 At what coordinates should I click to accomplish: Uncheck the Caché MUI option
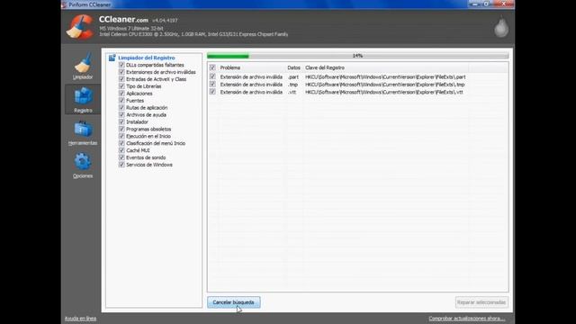pyautogui.click(x=121, y=150)
